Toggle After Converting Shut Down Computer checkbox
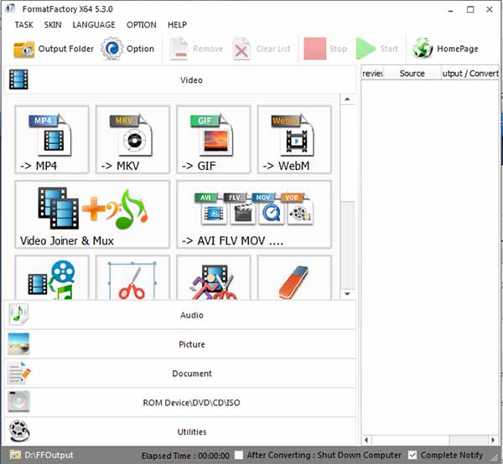The width and height of the screenshot is (503, 464). click(239, 455)
